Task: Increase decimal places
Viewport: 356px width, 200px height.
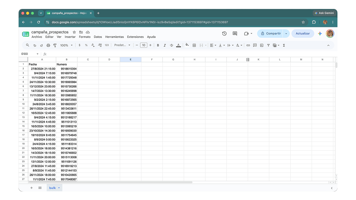Action: click(x=100, y=45)
